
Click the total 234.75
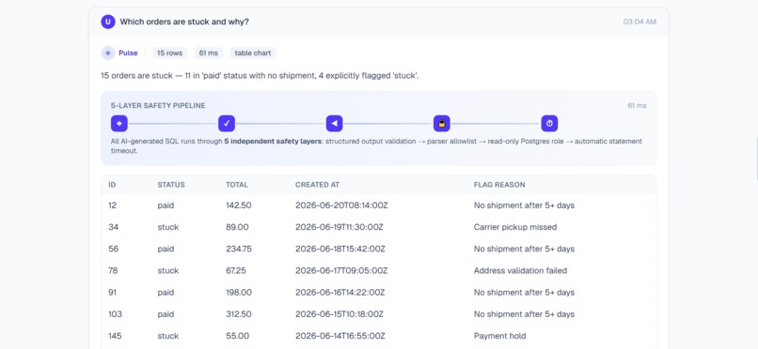coord(239,249)
